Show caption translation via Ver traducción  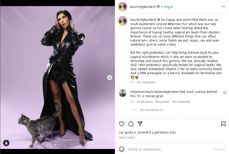(146, 82)
